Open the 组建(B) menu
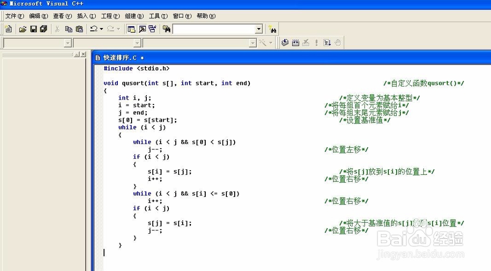The height and width of the screenshot is (271, 491). point(135,16)
